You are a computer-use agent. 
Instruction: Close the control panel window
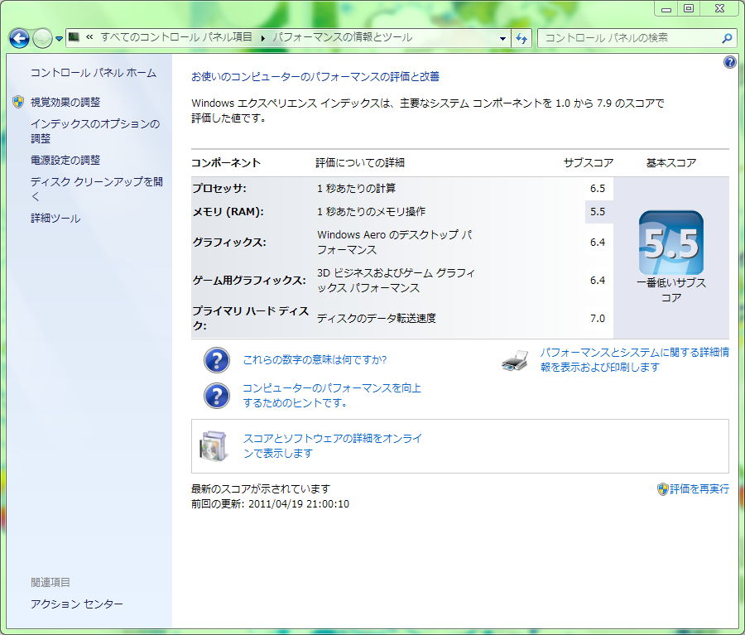click(x=719, y=8)
